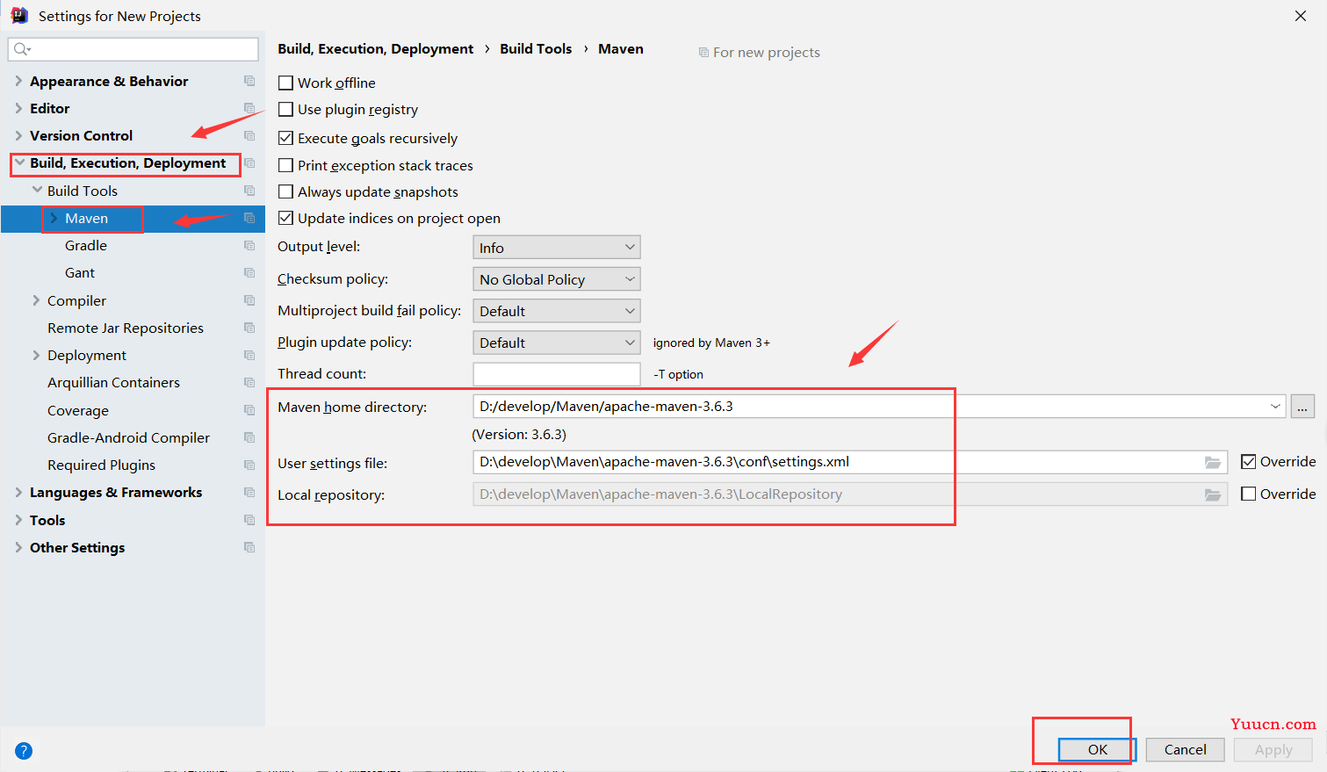Uncheck Execute goals recursively
1327x772 pixels.
[285, 138]
